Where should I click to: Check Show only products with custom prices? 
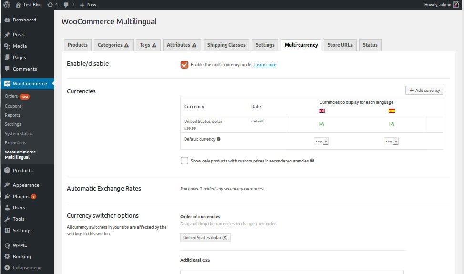(x=185, y=161)
